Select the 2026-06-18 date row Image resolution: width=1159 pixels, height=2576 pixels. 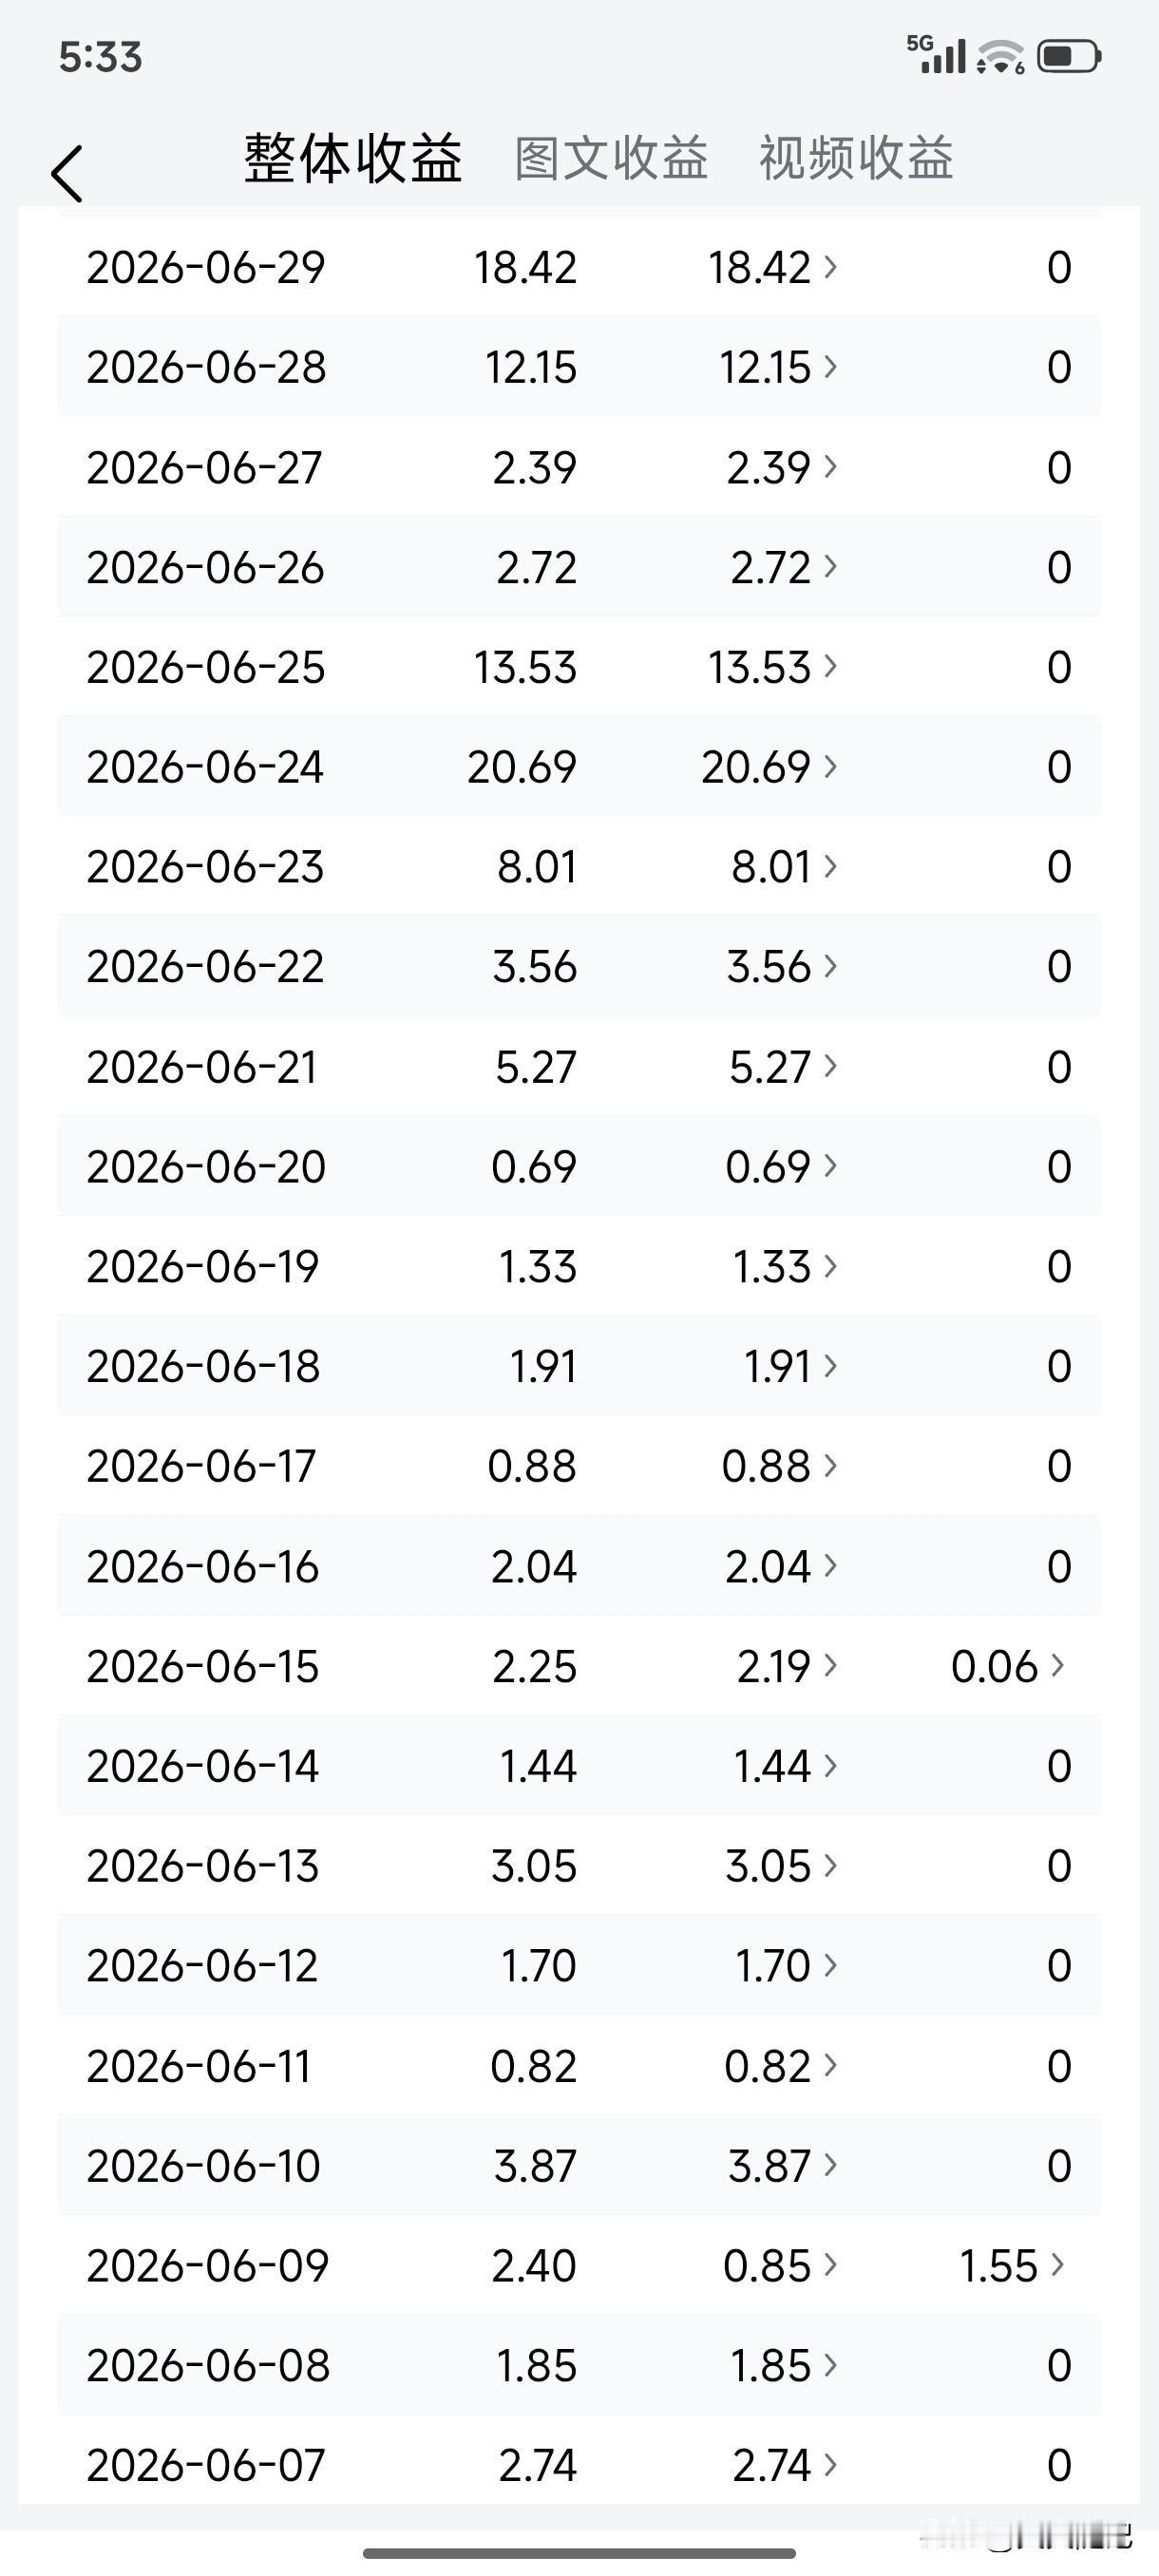tap(579, 1366)
